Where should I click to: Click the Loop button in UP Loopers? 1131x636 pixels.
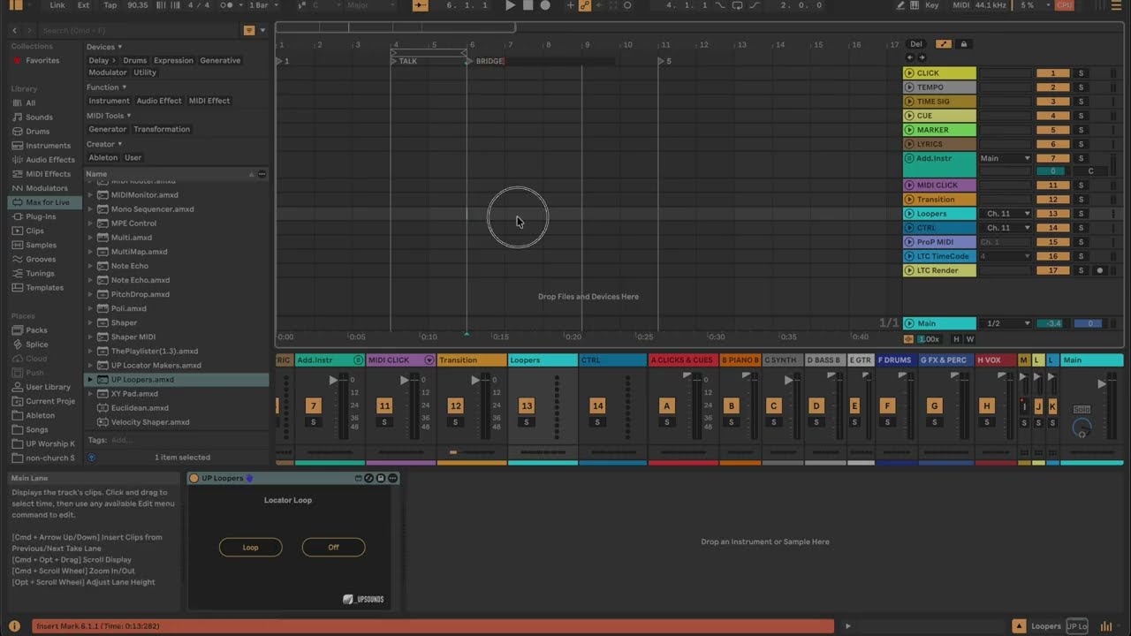click(251, 548)
